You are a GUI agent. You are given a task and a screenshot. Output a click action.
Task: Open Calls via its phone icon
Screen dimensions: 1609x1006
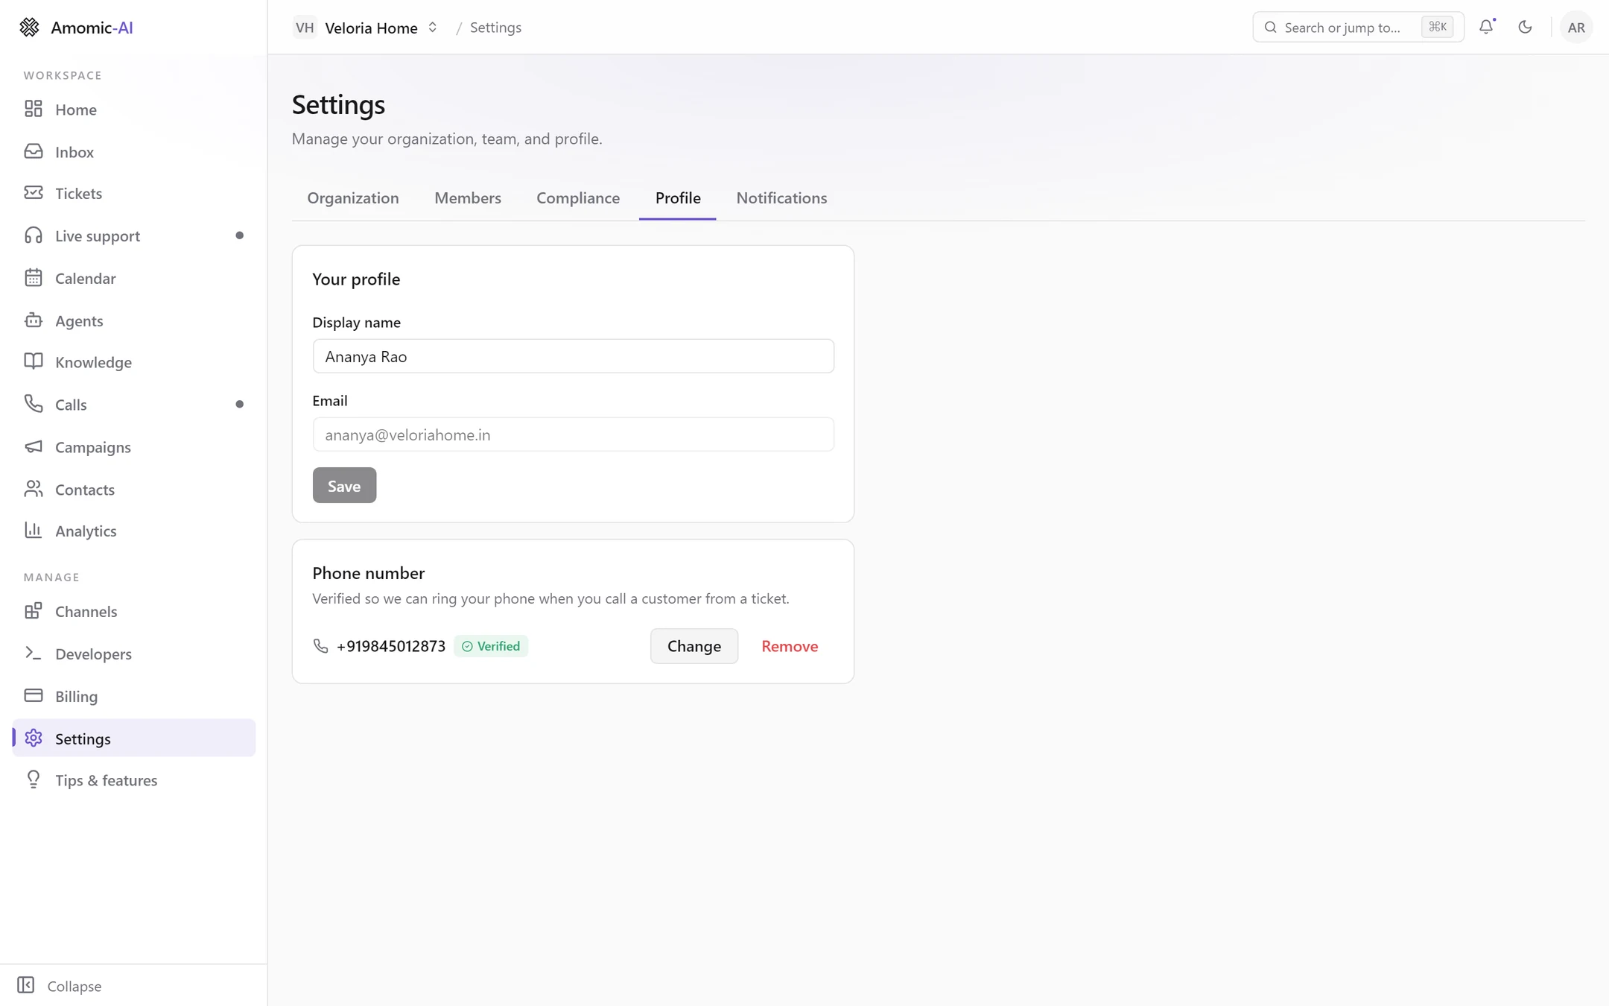(x=34, y=404)
